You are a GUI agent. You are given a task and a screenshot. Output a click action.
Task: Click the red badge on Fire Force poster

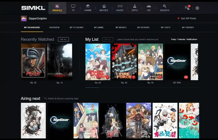134,77
